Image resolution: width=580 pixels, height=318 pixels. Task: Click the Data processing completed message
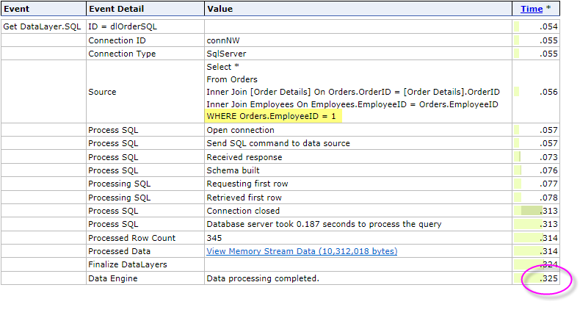263,278
